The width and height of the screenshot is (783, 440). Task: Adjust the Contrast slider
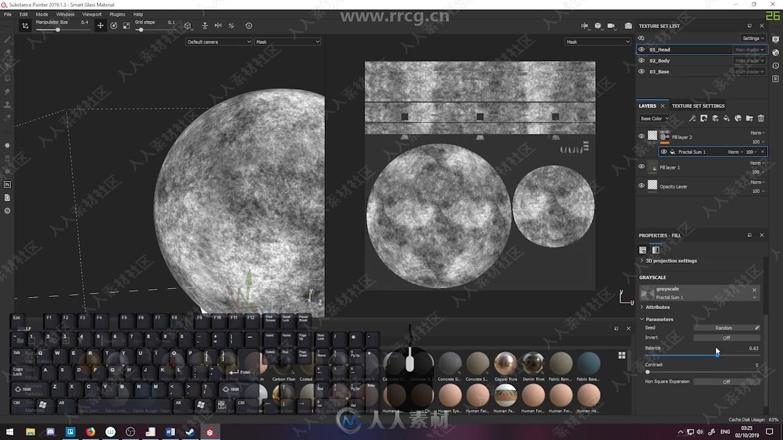(x=703, y=372)
